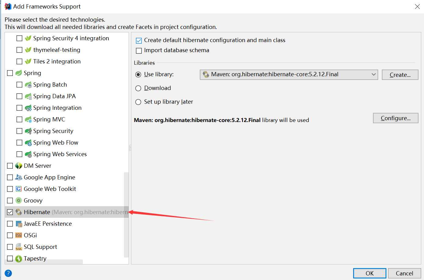Screen dimensions: 424x280
Task: Click the Spring Web Flow icon
Action: click(x=28, y=143)
